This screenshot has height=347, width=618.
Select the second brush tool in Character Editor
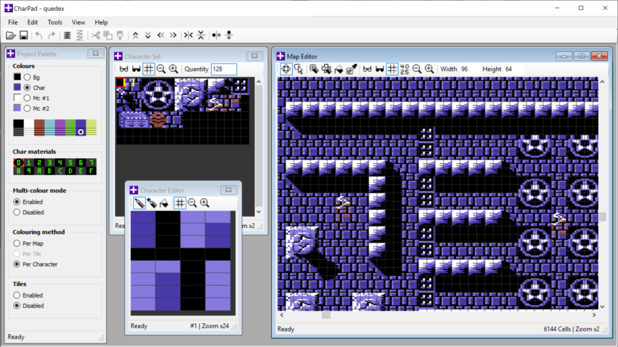coord(151,203)
